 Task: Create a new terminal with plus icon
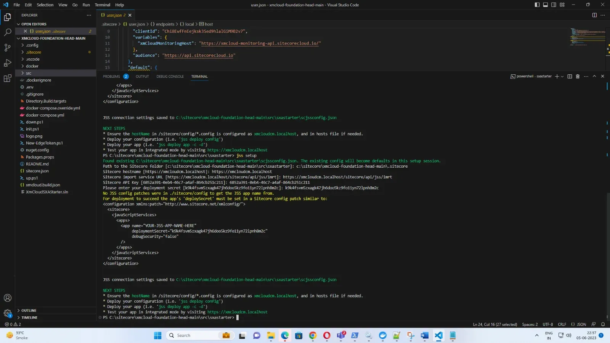pos(557,76)
